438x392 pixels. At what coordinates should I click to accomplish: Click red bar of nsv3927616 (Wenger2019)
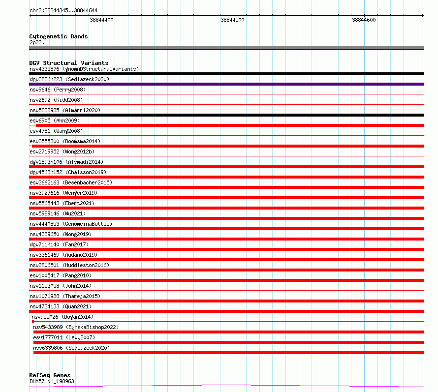tap(226, 198)
